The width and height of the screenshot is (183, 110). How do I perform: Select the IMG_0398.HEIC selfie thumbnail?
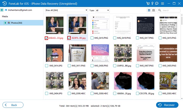click(x=77, y=81)
